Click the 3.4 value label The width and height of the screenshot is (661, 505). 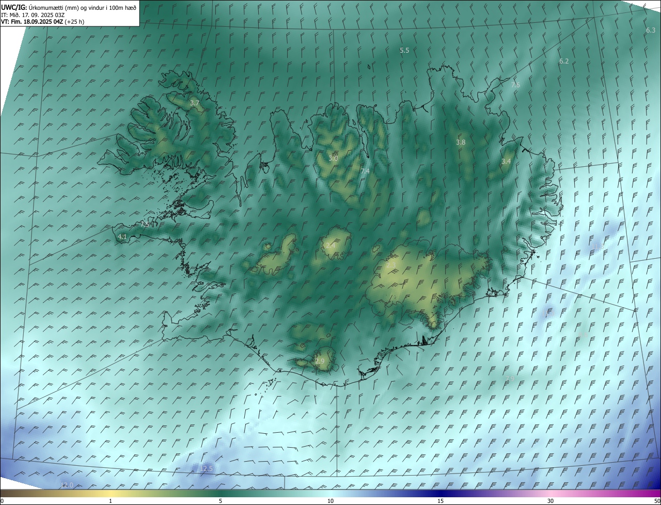[x=506, y=162]
